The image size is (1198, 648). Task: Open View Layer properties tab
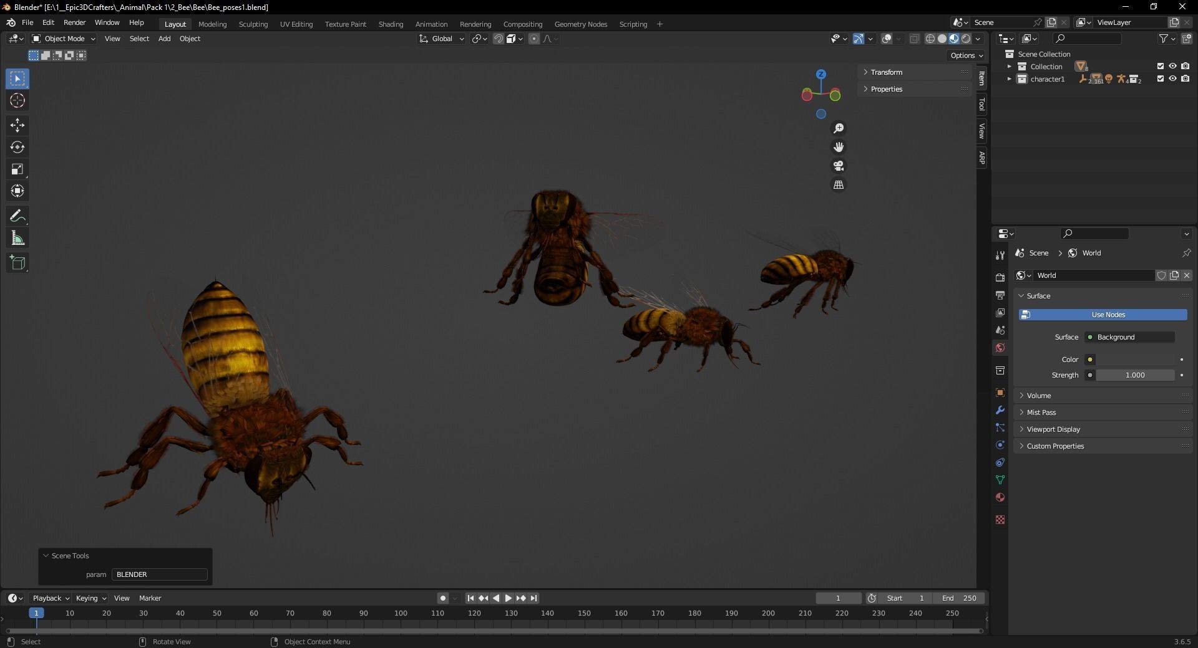point(1000,312)
